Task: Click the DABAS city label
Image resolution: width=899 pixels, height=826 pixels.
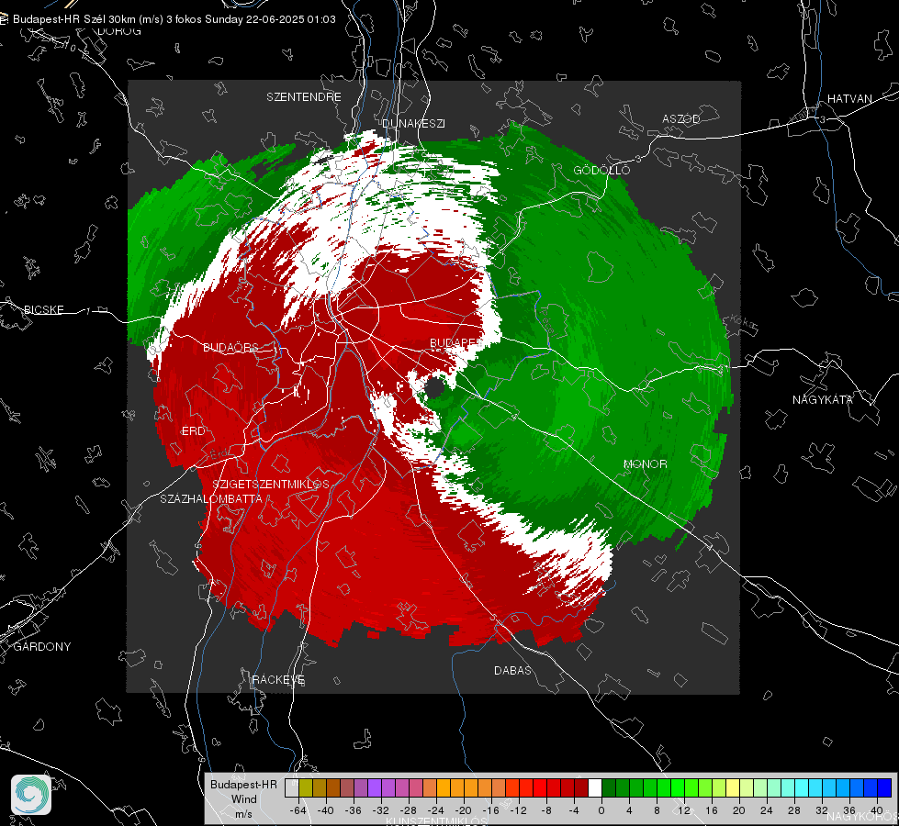Action: pos(512,671)
